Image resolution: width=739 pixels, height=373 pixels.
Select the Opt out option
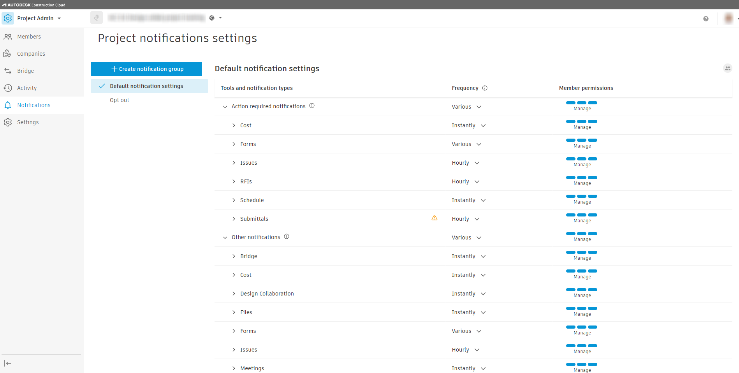click(x=120, y=100)
